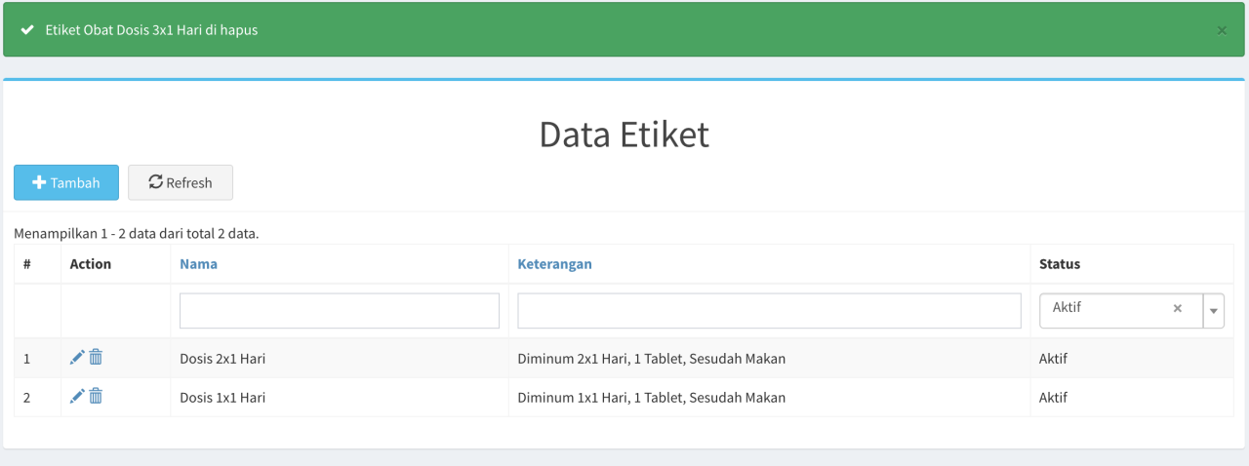Click the Status column header

coord(1059,264)
